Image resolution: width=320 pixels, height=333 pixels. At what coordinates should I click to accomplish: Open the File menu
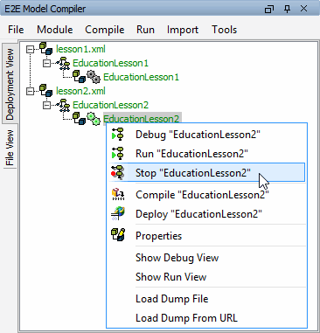pyautogui.click(x=16, y=30)
